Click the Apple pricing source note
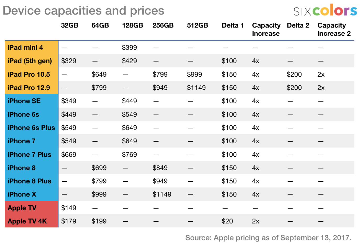Screen dimensions: 360x247 tap(268, 238)
